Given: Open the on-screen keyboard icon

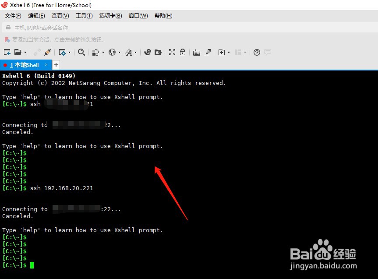Looking at the screenshot, I should (x=197, y=52).
